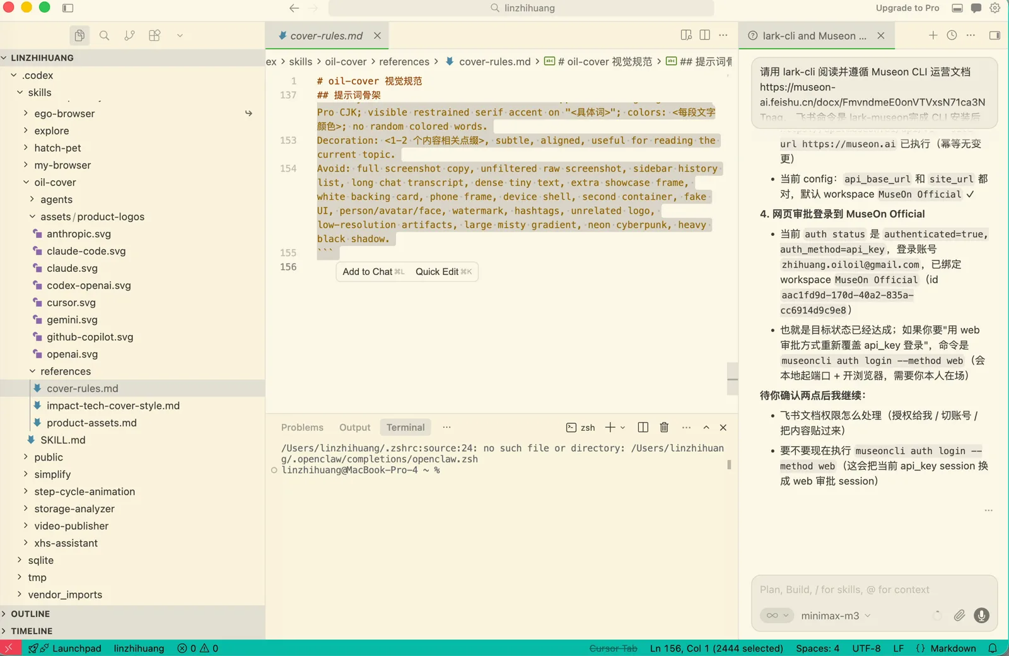Open impact-tech-cover-style.md file
1009x656 pixels.
point(113,406)
